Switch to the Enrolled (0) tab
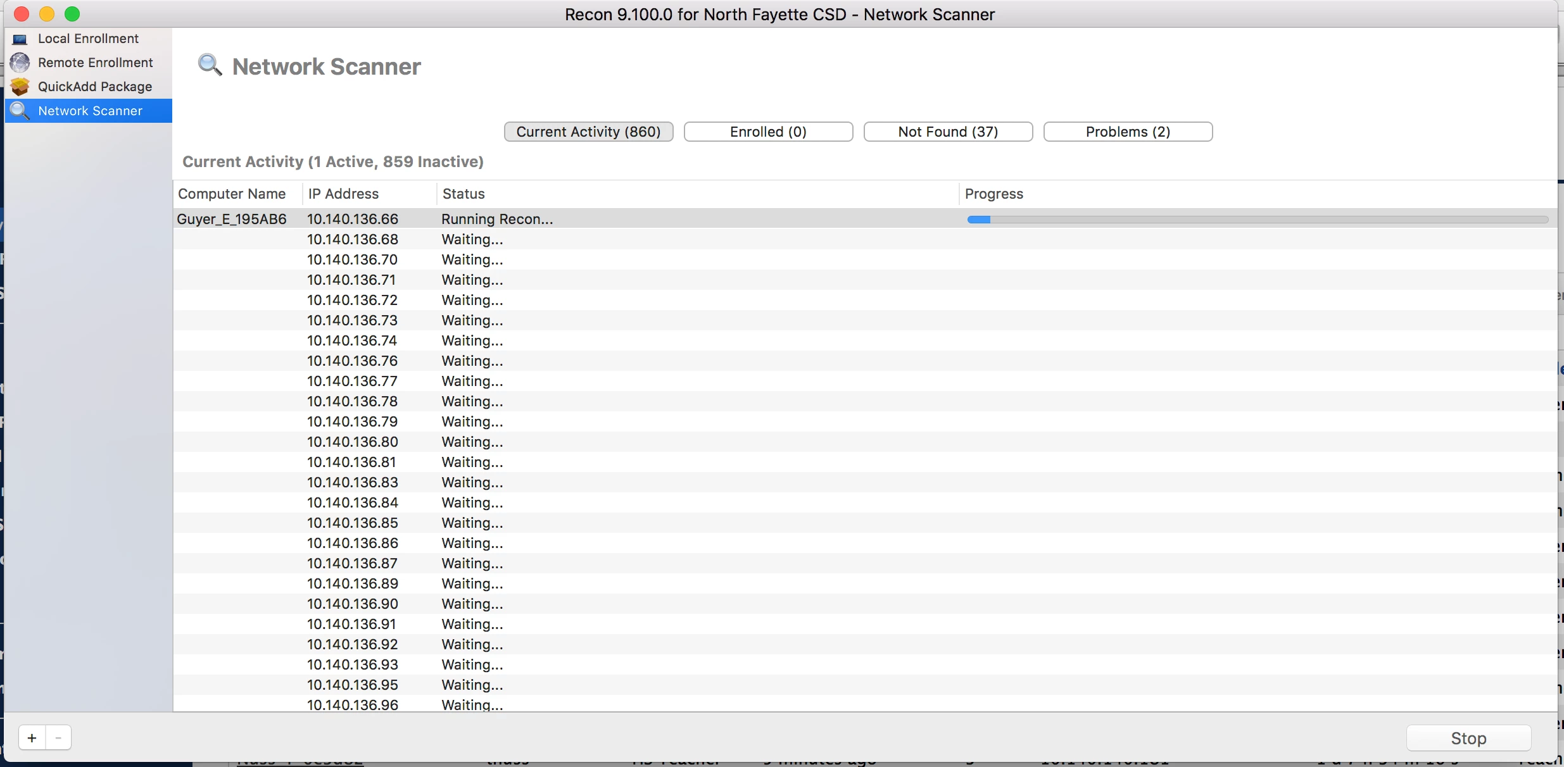The height and width of the screenshot is (767, 1564). [x=768, y=132]
